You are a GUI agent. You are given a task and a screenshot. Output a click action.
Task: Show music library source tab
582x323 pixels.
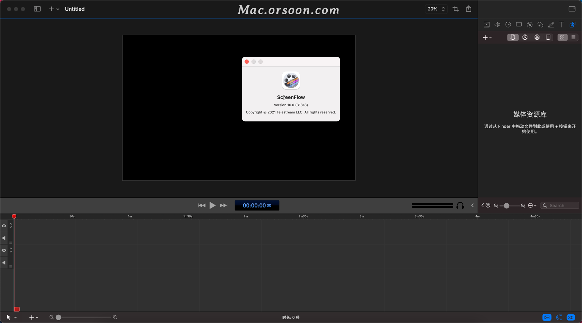point(525,37)
